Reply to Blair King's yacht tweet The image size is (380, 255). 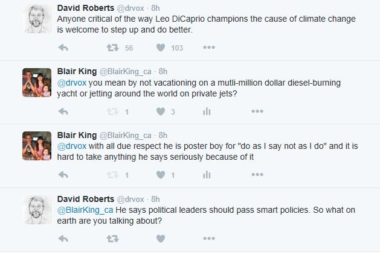pyautogui.click(x=63, y=112)
